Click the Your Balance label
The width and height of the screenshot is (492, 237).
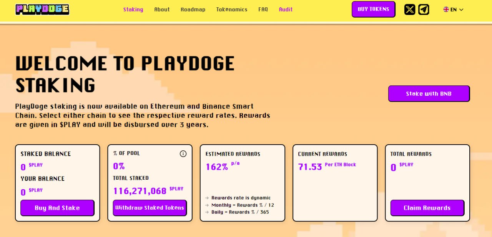pos(42,179)
